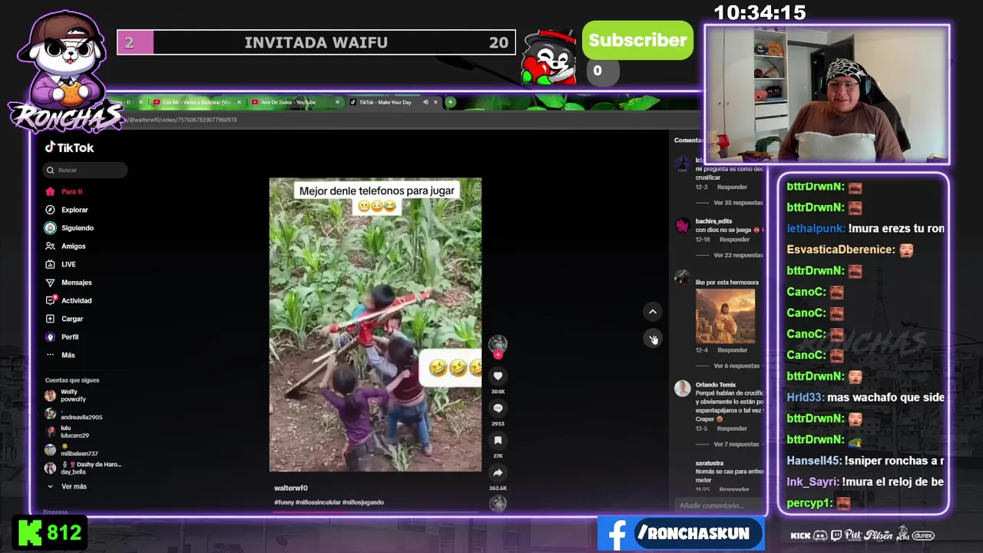Click the Buscar search field
This screenshot has height=553, width=983.
[x=85, y=170]
